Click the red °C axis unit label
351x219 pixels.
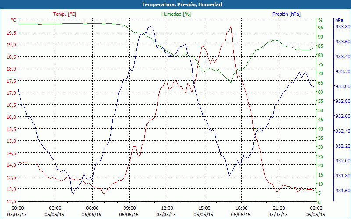(x=14, y=20)
